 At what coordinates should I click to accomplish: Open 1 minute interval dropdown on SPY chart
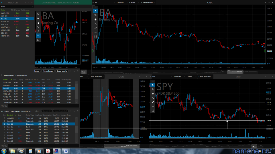pos(179,77)
